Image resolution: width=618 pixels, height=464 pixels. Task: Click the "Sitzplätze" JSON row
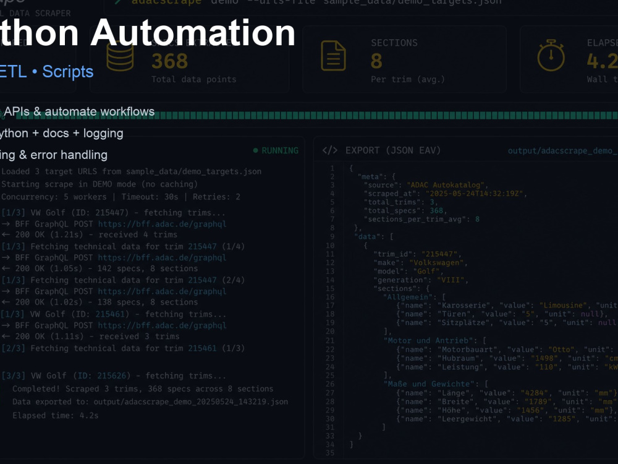(x=507, y=323)
